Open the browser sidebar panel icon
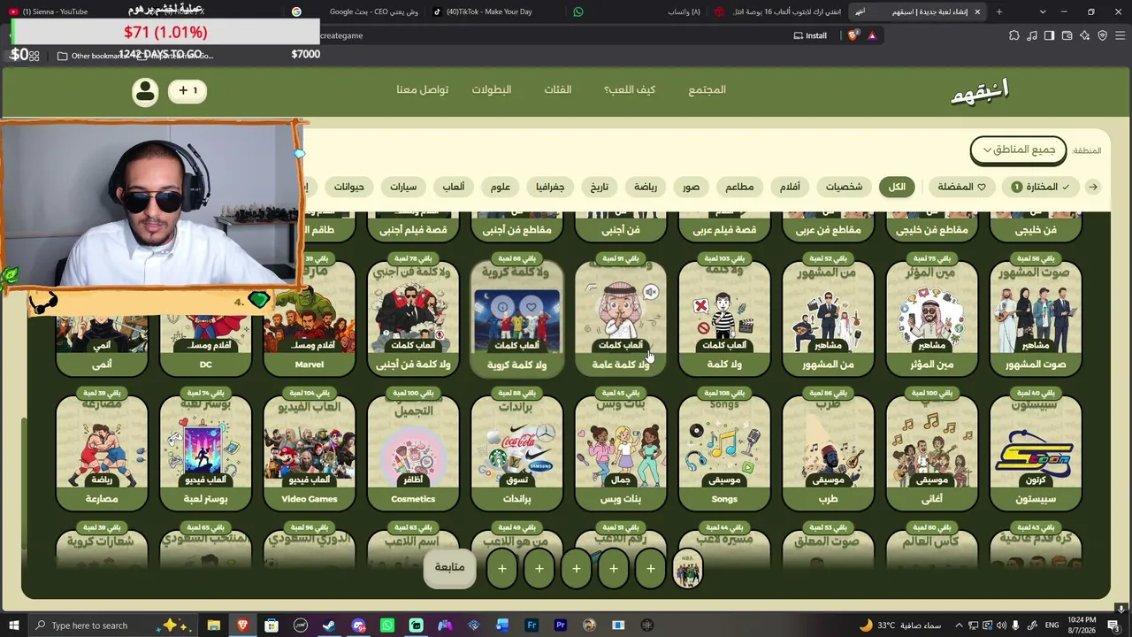 [x=1049, y=35]
